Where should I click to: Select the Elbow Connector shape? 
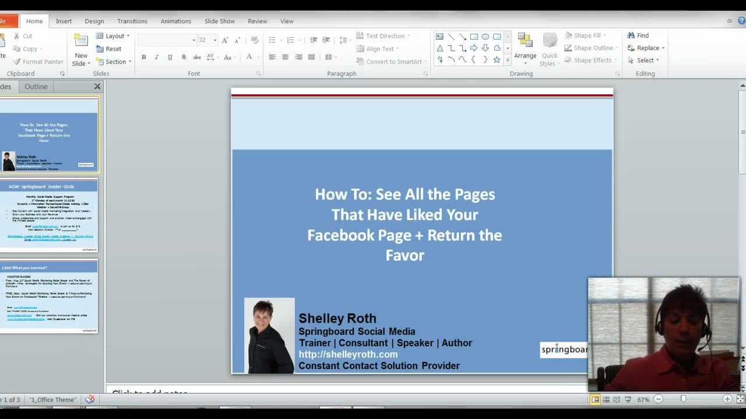(x=451, y=48)
